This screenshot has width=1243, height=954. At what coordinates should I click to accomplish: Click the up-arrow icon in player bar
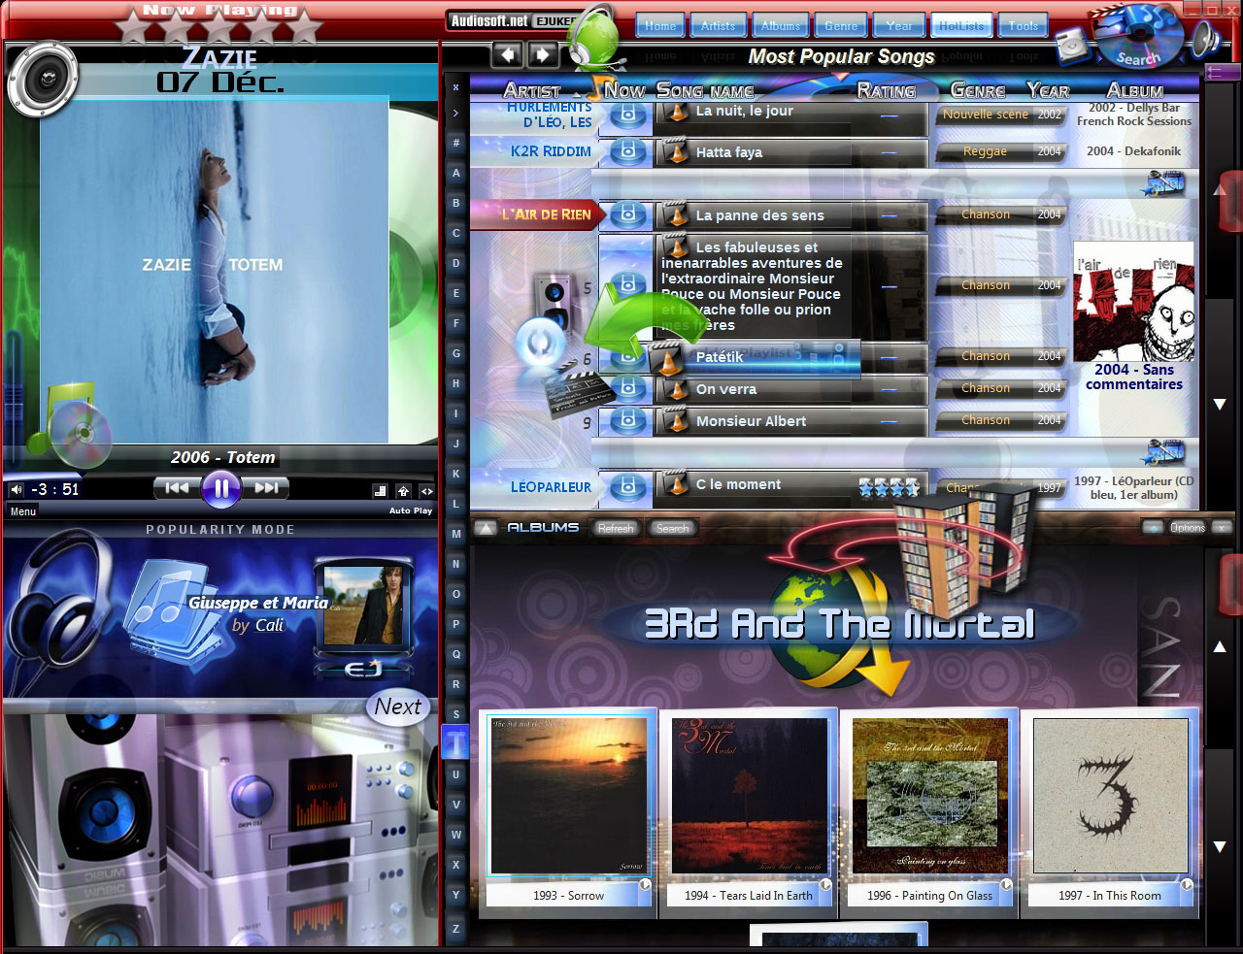(403, 491)
